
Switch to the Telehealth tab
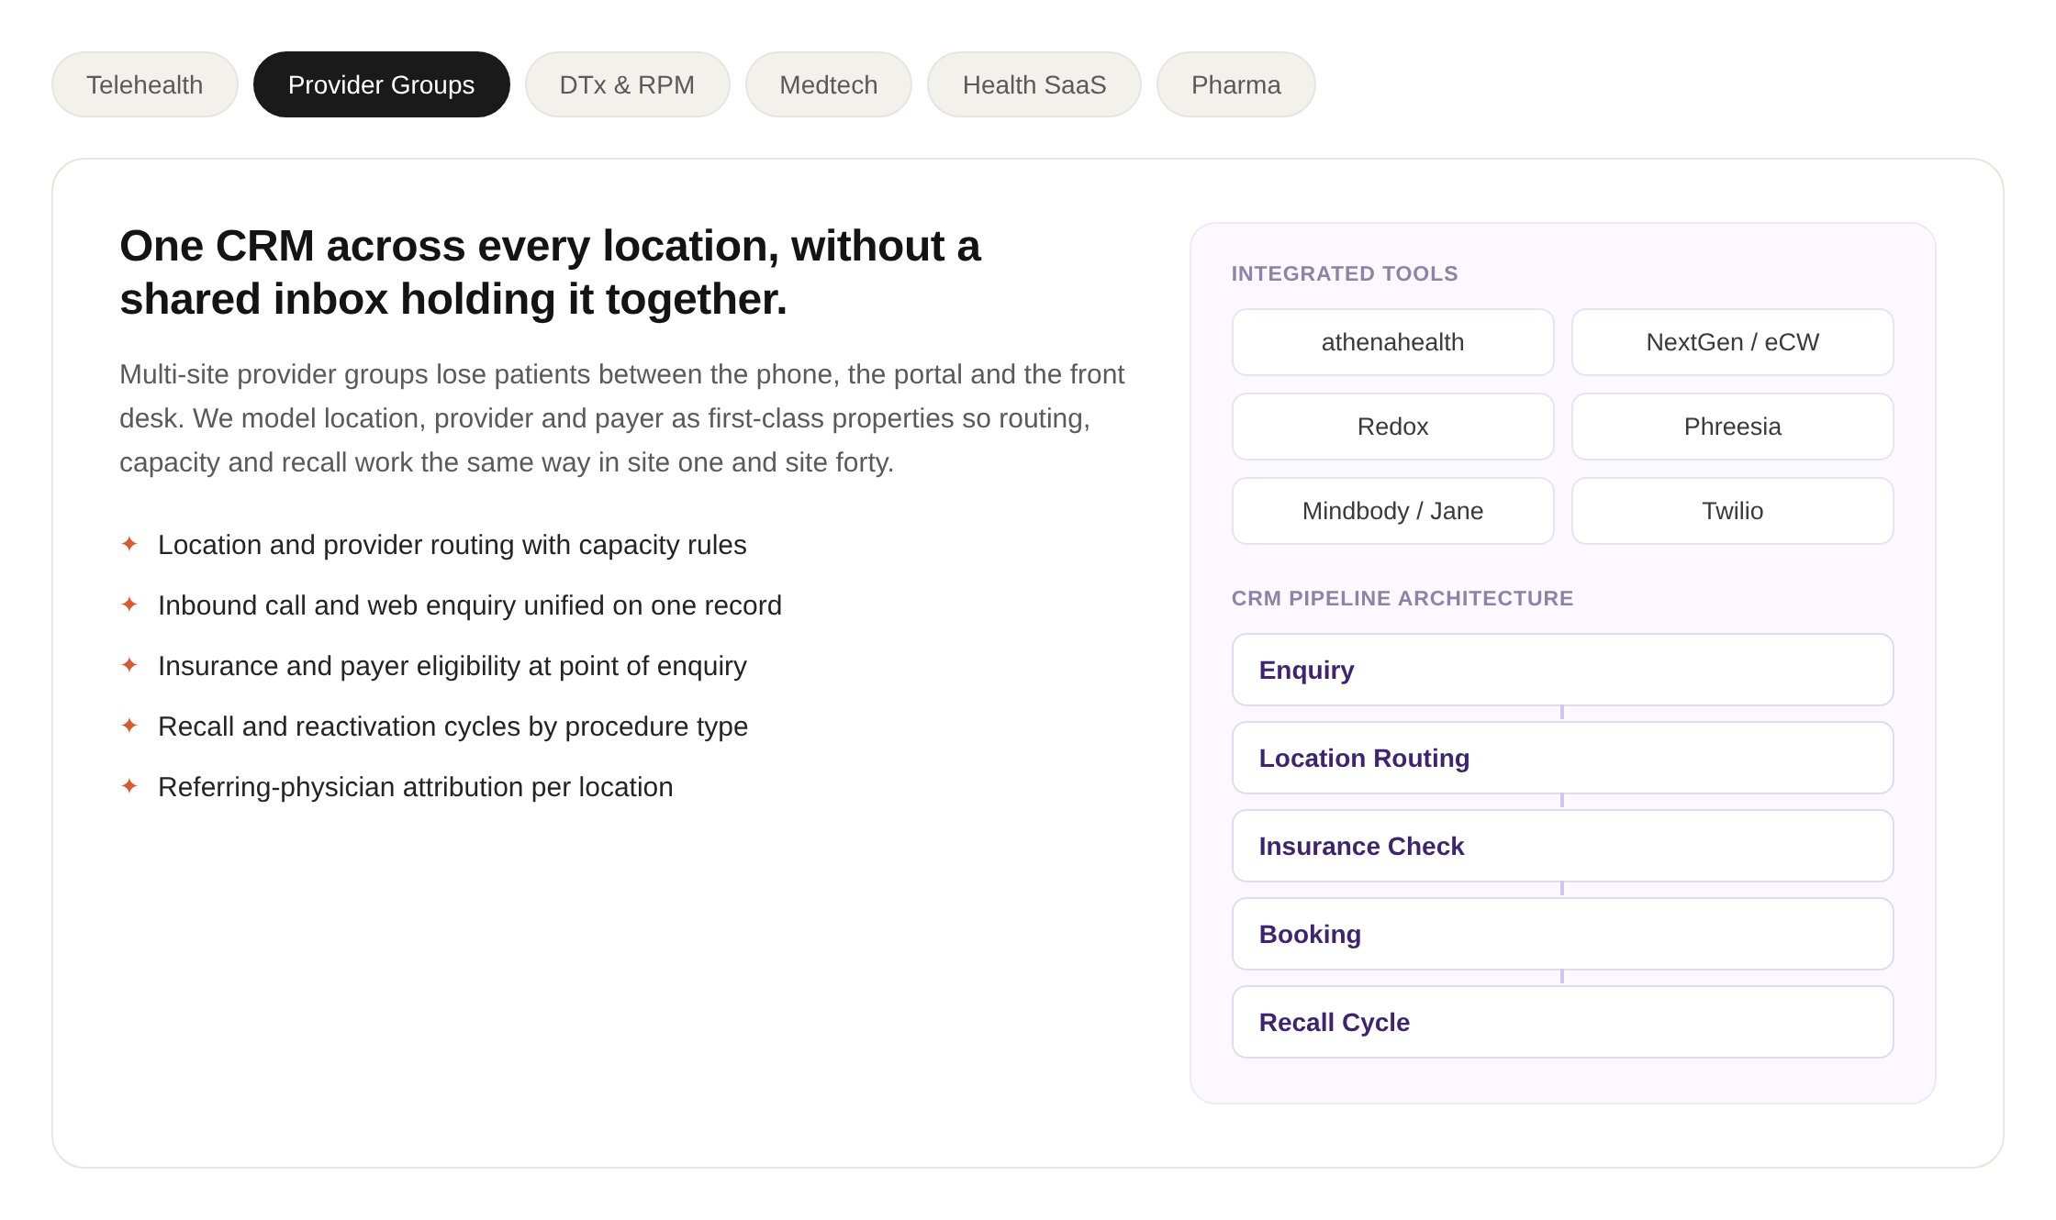[x=145, y=84]
